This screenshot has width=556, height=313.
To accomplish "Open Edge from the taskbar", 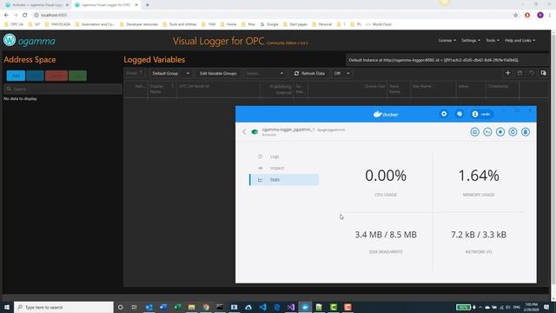I will coord(277,307).
